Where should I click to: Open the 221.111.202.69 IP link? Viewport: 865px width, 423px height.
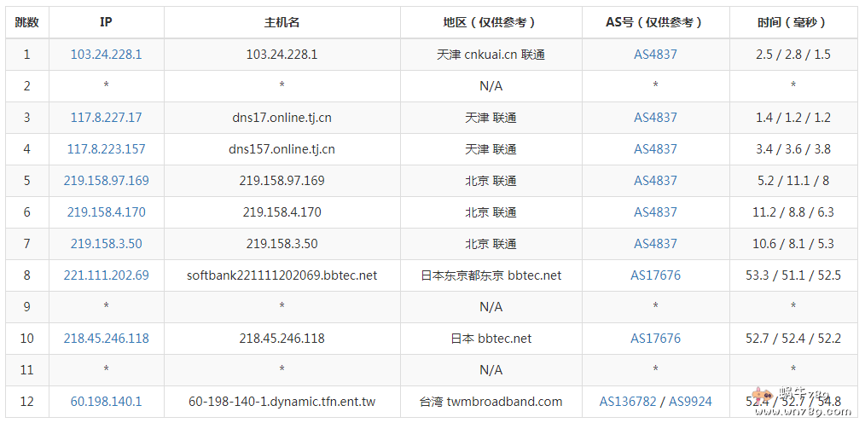pos(106,275)
